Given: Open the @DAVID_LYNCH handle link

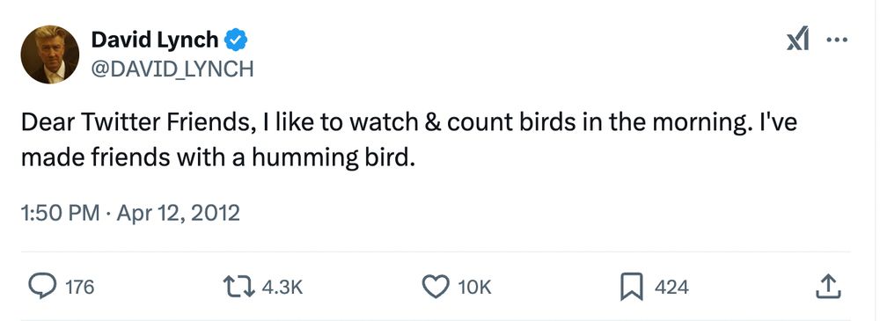Looking at the screenshot, I should [172, 69].
